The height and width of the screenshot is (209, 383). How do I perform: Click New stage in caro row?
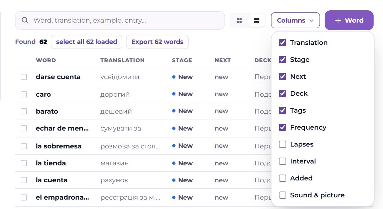click(x=182, y=94)
